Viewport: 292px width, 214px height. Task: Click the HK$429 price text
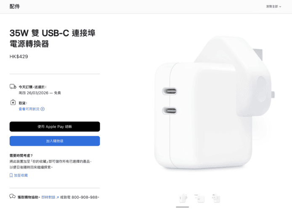coord(19,56)
